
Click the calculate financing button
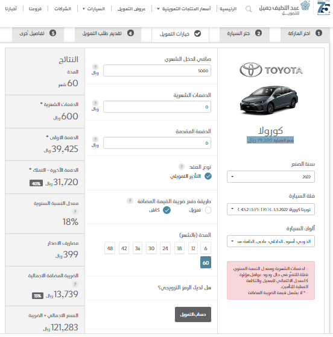(x=193, y=315)
